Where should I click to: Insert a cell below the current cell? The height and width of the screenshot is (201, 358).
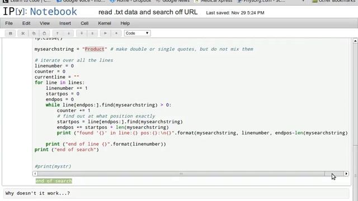92,33
